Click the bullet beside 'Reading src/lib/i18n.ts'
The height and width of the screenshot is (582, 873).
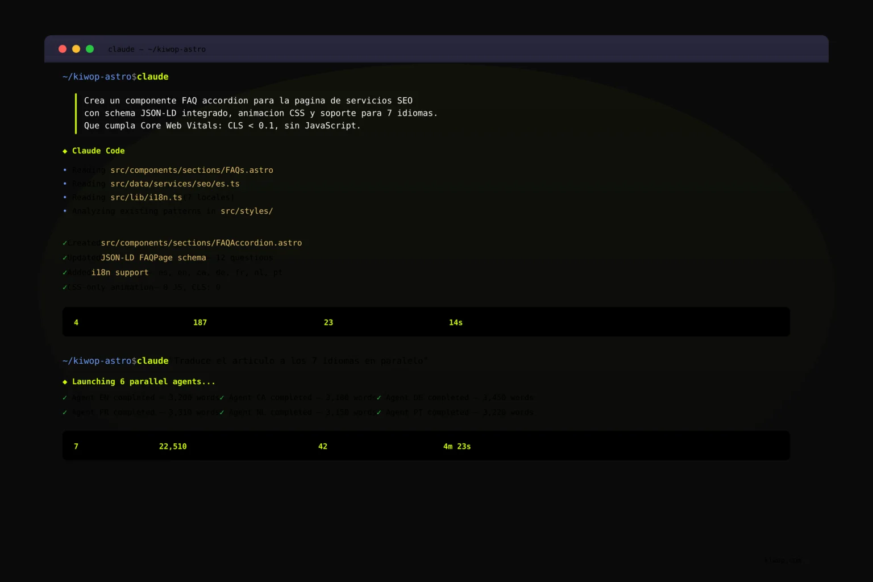[64, 197]
